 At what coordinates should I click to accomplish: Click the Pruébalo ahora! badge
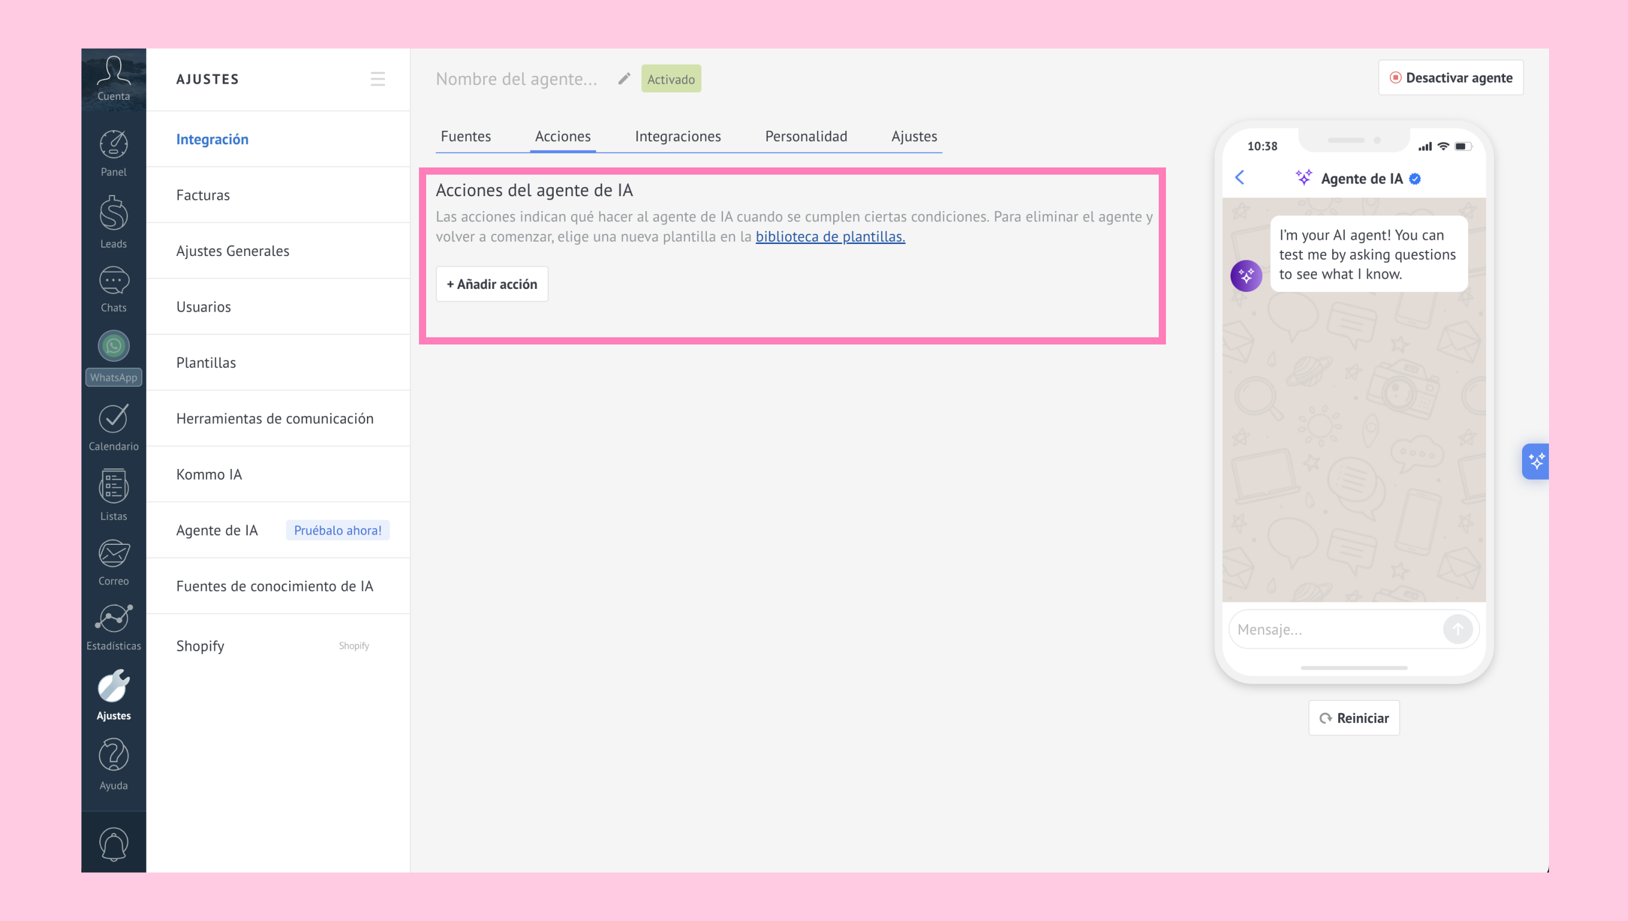[x=338, y=530]
